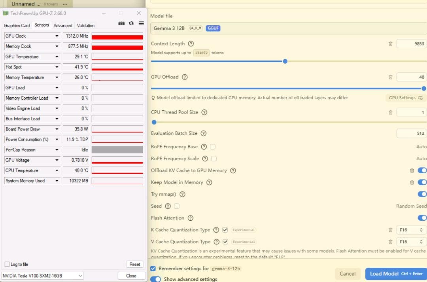This screenshot has width=427, height=282.
Task: Check Log to file in GPU-Z
Action: [7, 264]
